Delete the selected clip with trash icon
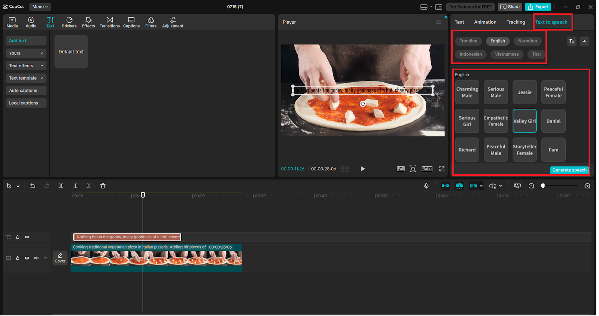 point(103,186)
